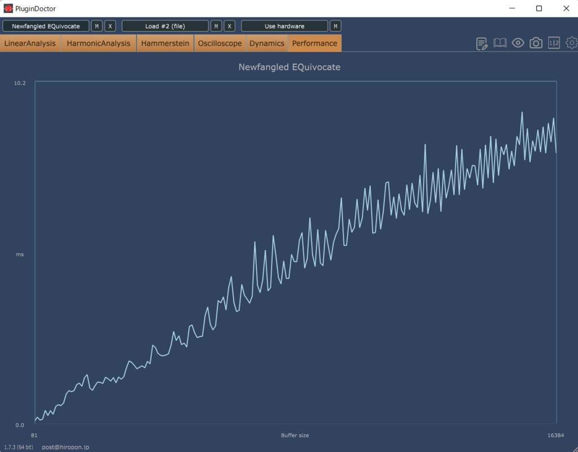
Task: Click the 1.7.3 (64 bit) version text
Action: (x=19, y=447)
